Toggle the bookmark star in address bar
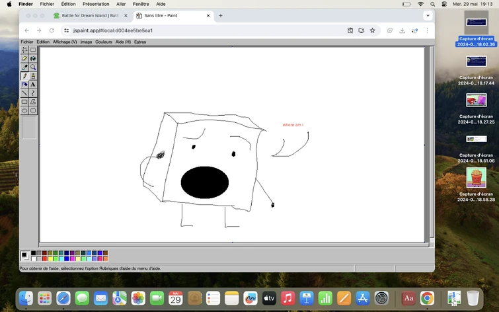The image size is (499, 312). point(372,30)
